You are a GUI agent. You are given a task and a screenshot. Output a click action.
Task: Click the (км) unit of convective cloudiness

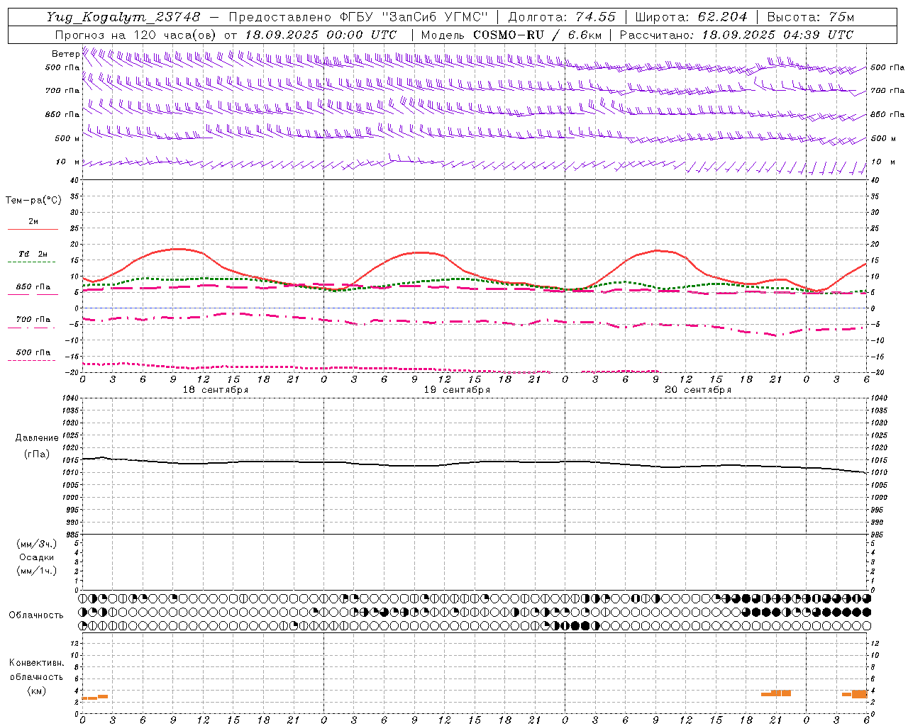coord(37,691)
